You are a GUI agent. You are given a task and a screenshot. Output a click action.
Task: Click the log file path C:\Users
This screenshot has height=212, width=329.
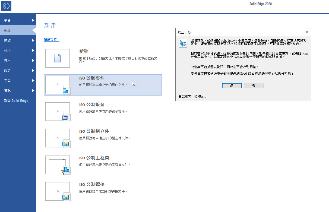coord(200,97)
